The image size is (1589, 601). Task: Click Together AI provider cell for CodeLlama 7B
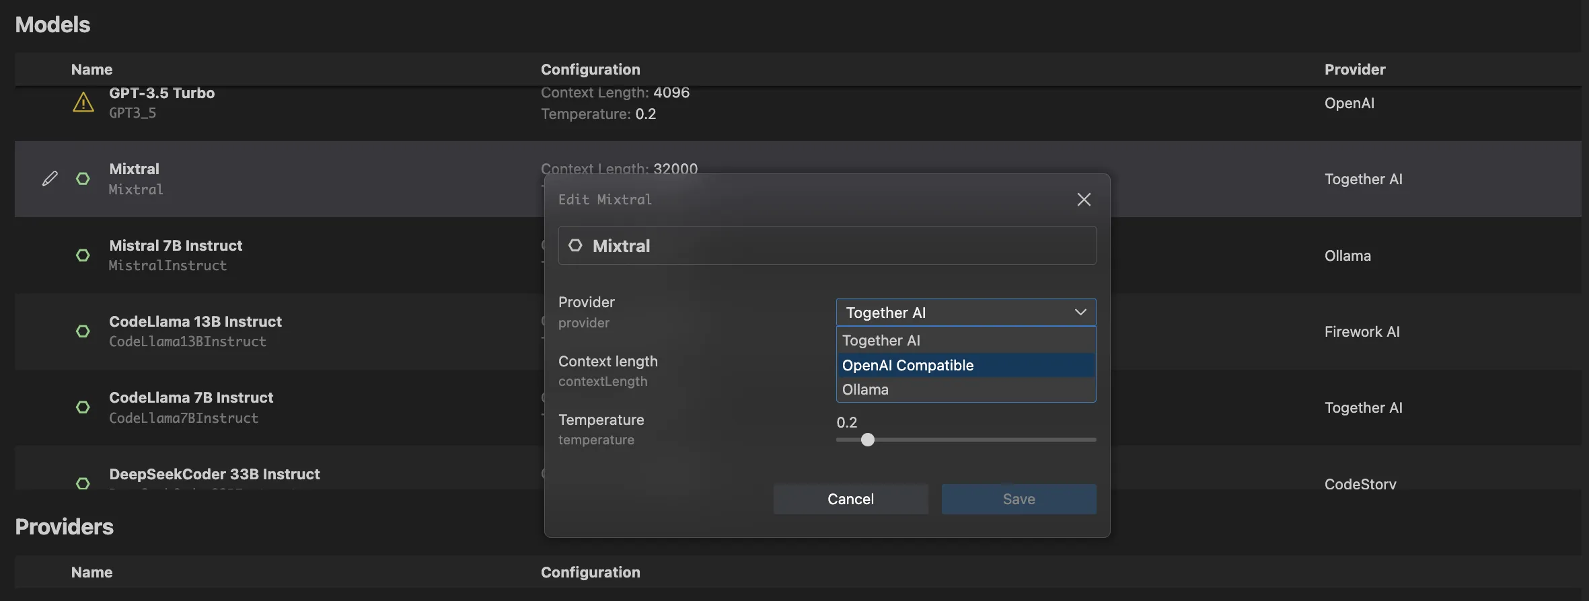click(1364, 407)
